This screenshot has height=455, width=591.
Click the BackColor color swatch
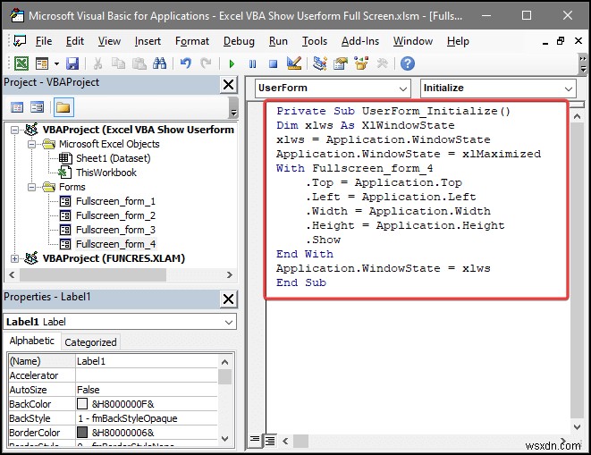click(x=82, y=404)
